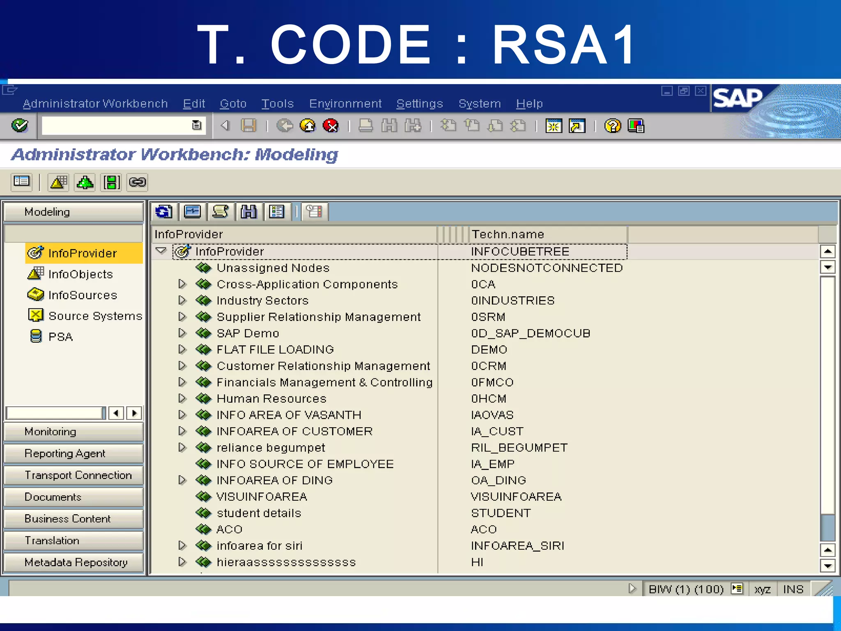841x631 pixels.
Task: Click the Metadata Repository button
Action: 74,562
